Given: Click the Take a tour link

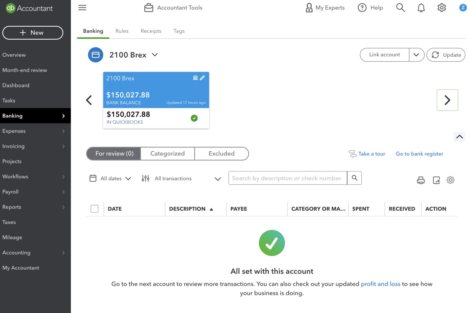Looking at the screenshot, I should tap(372, 154).
